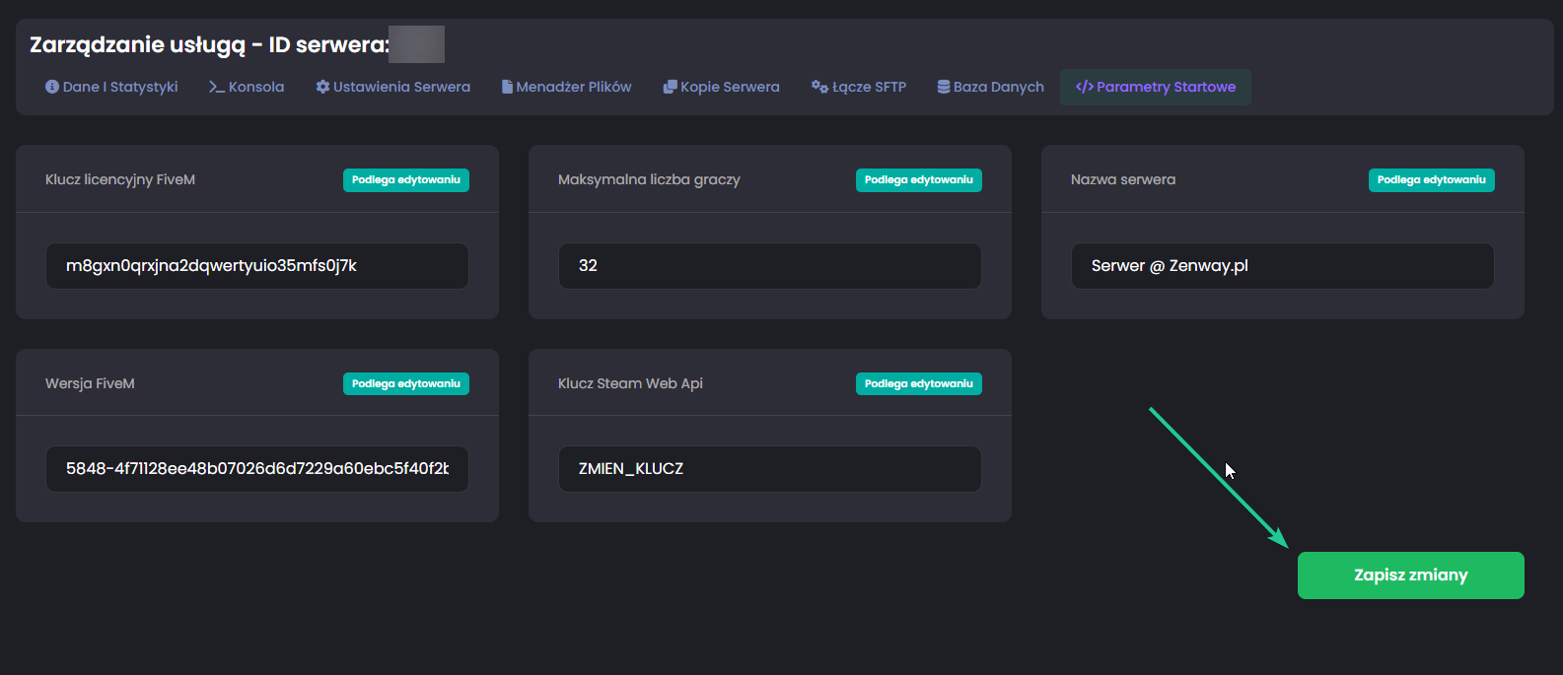Click into the Wersja FiveM field
The height and width of the screenshot is (675, 1563).
(x=256, y=469)
